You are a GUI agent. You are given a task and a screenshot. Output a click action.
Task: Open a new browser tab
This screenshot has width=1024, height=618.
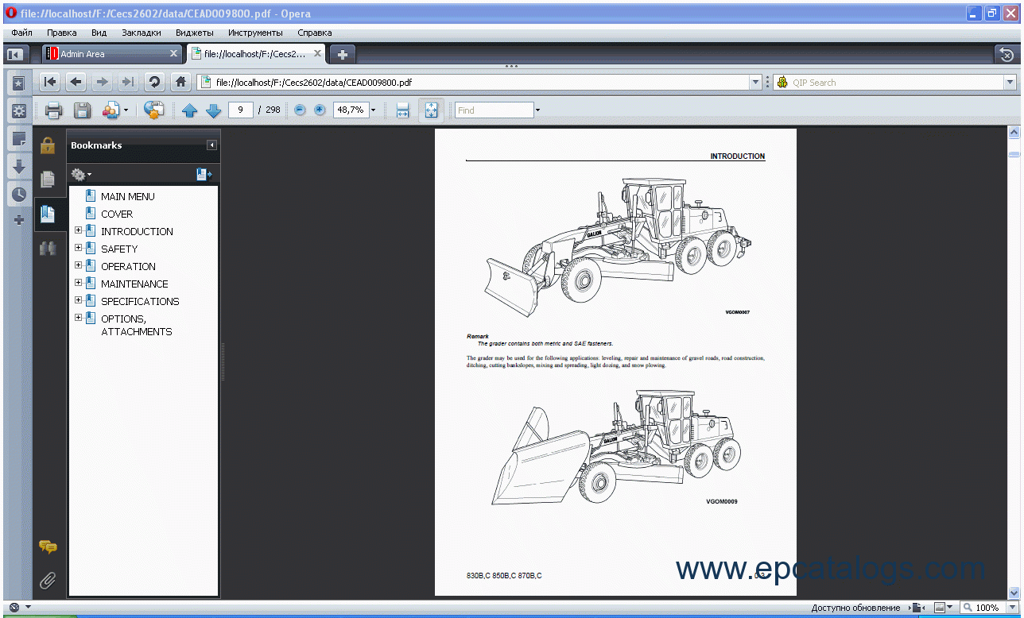[343, 54]
